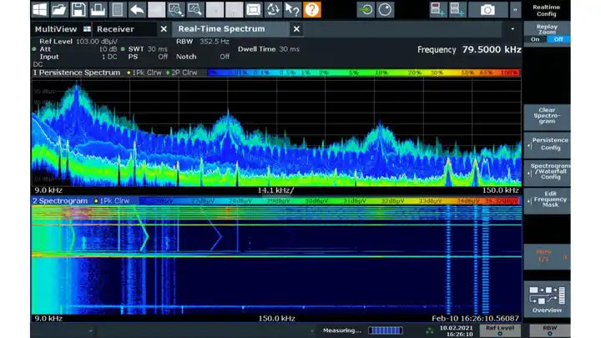Save with the floppy disk icon
This screenshot has height=338, width=601.
tap(78, 10)
